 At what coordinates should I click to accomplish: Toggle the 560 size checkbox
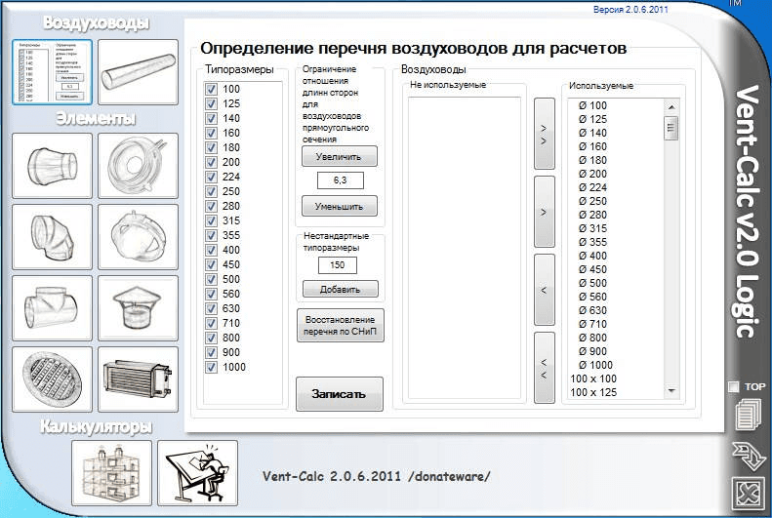coord(211,294)
